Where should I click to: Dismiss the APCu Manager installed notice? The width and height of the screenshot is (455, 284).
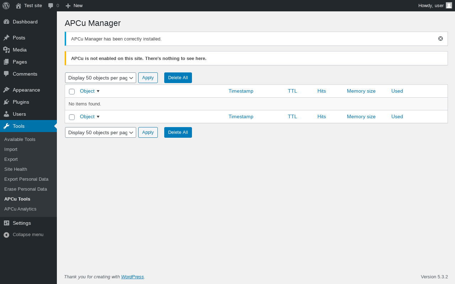[440, 39]
